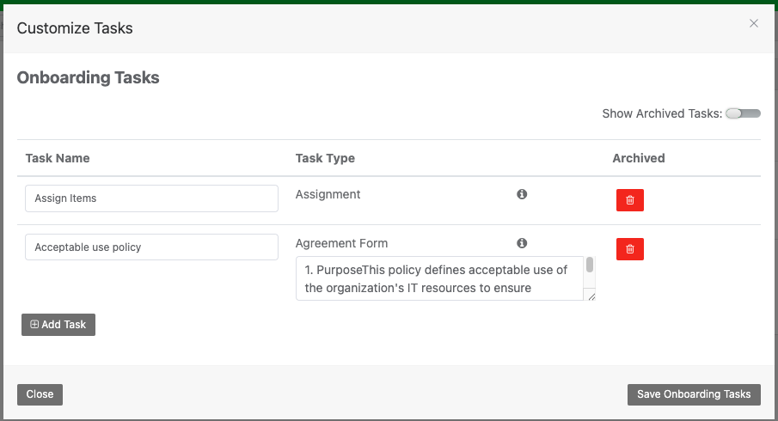Close the Customize Tasks dialog with X
Image resolution: width=778 pixels, height=421 pixels.
(x=754, y=23)
